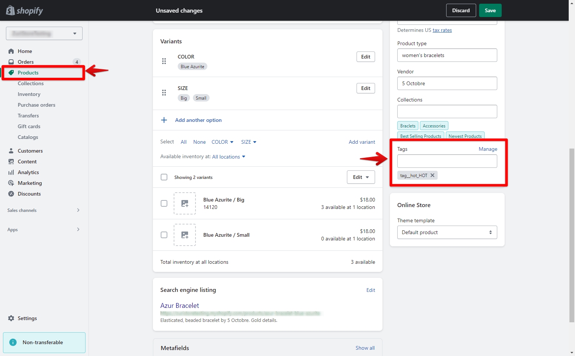Open Inventory in the sidebar
Image resolution: width=575 pixels, height=356 pixels.
pos(29,94)
